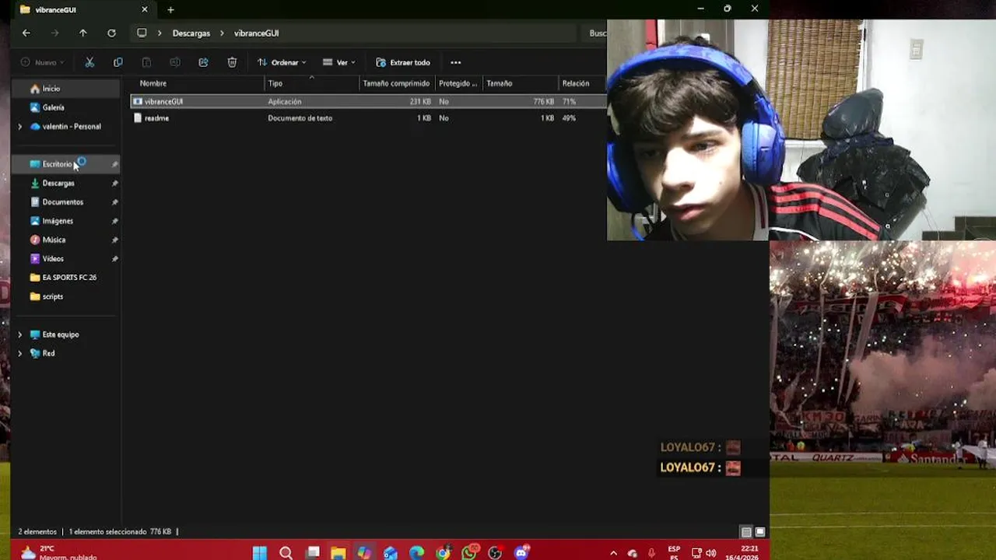Expand the valentin - Personal node

click(x=20, y=127)
